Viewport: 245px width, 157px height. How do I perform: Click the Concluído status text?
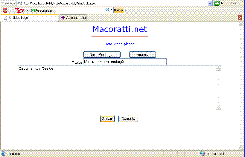pos(13,154)
